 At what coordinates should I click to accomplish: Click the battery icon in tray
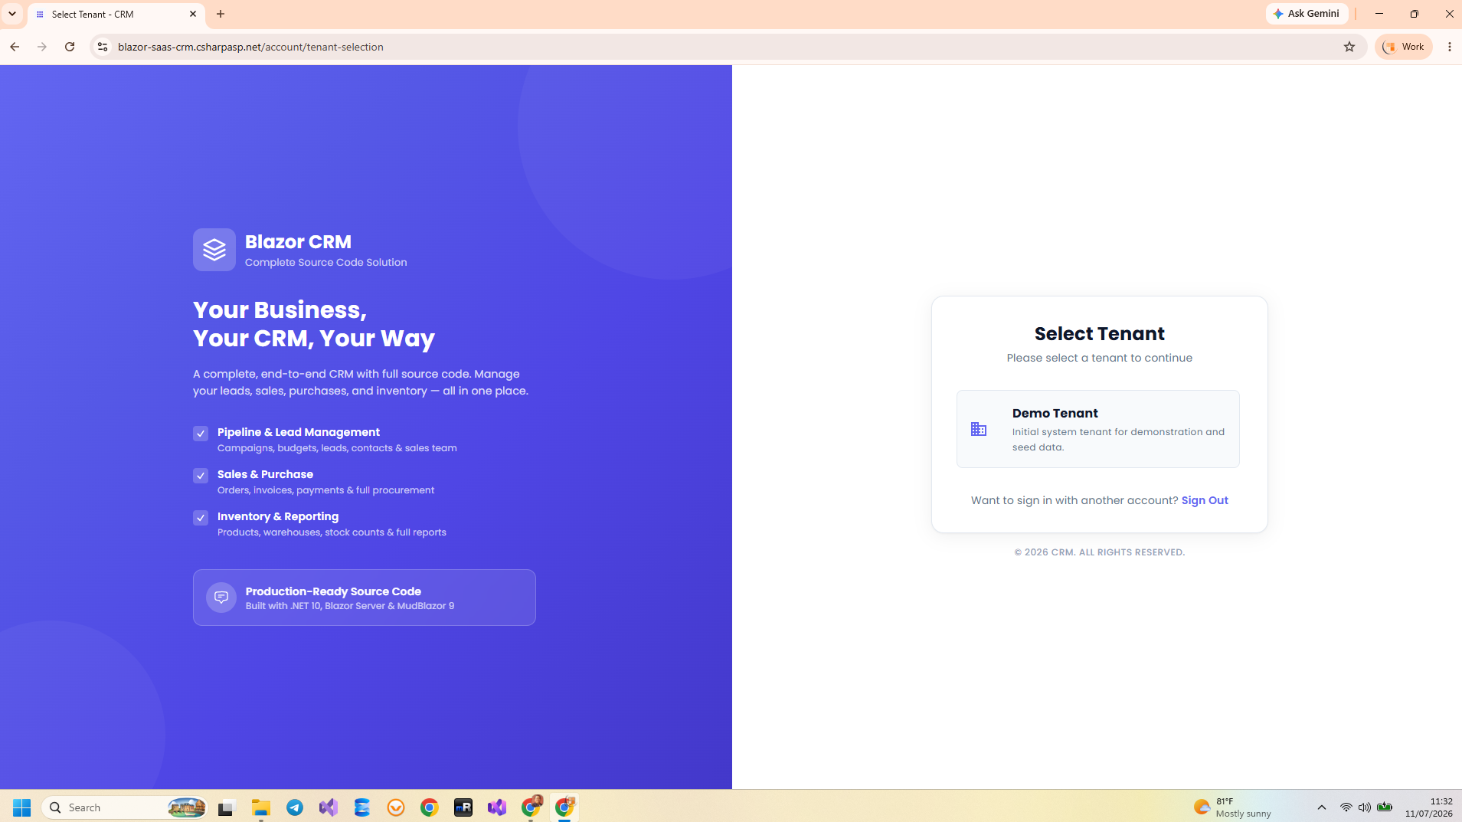pos(1385,807)
